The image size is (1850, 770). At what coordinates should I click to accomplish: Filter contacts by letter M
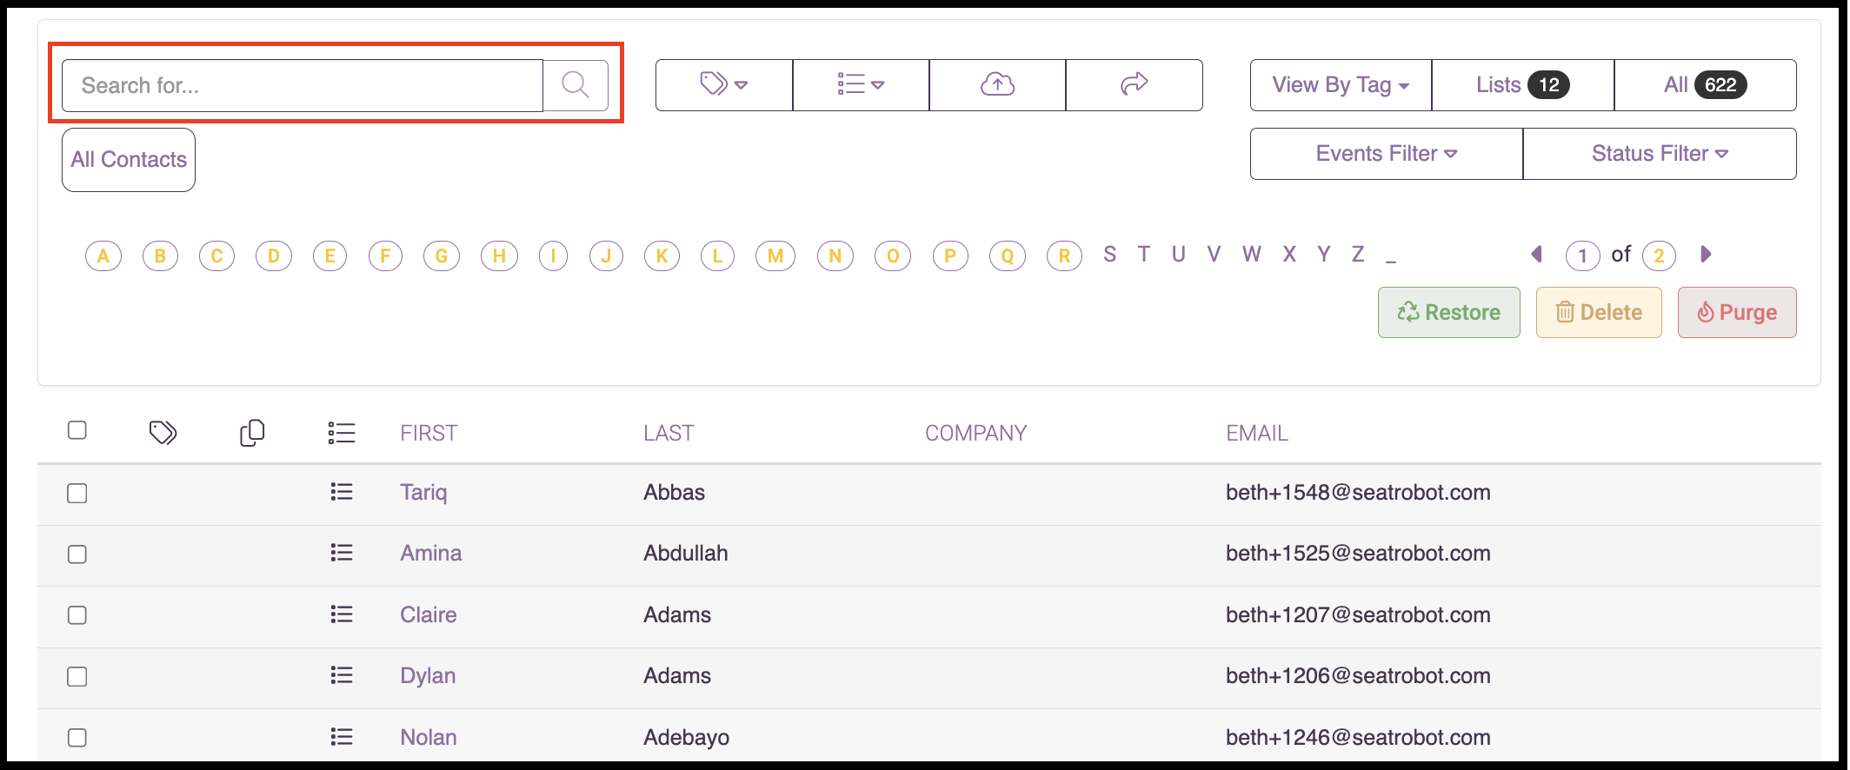pos(775,256)
